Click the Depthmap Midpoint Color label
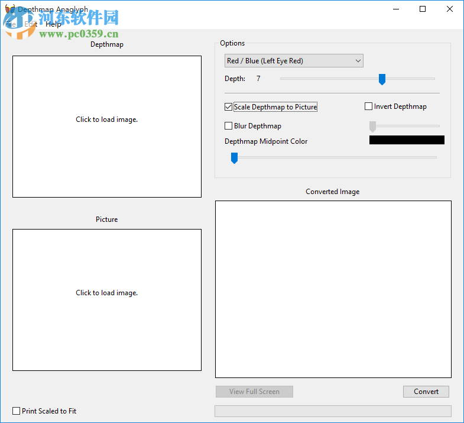Image resolution: width=464 pixels, height=423 pixels. tap(266, 141)
